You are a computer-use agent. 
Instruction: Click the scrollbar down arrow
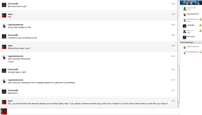(178, 106)
